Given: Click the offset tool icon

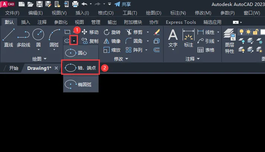Looking at the screenshot, I should 157,50.
